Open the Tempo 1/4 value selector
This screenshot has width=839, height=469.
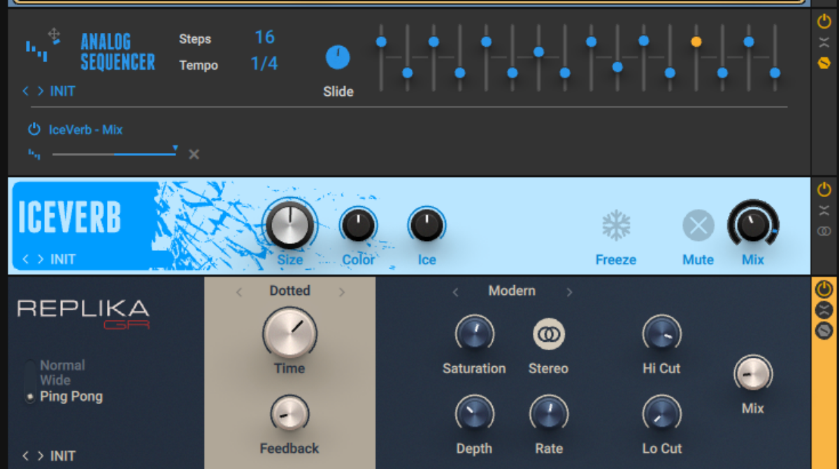click(x=264, y=64)
